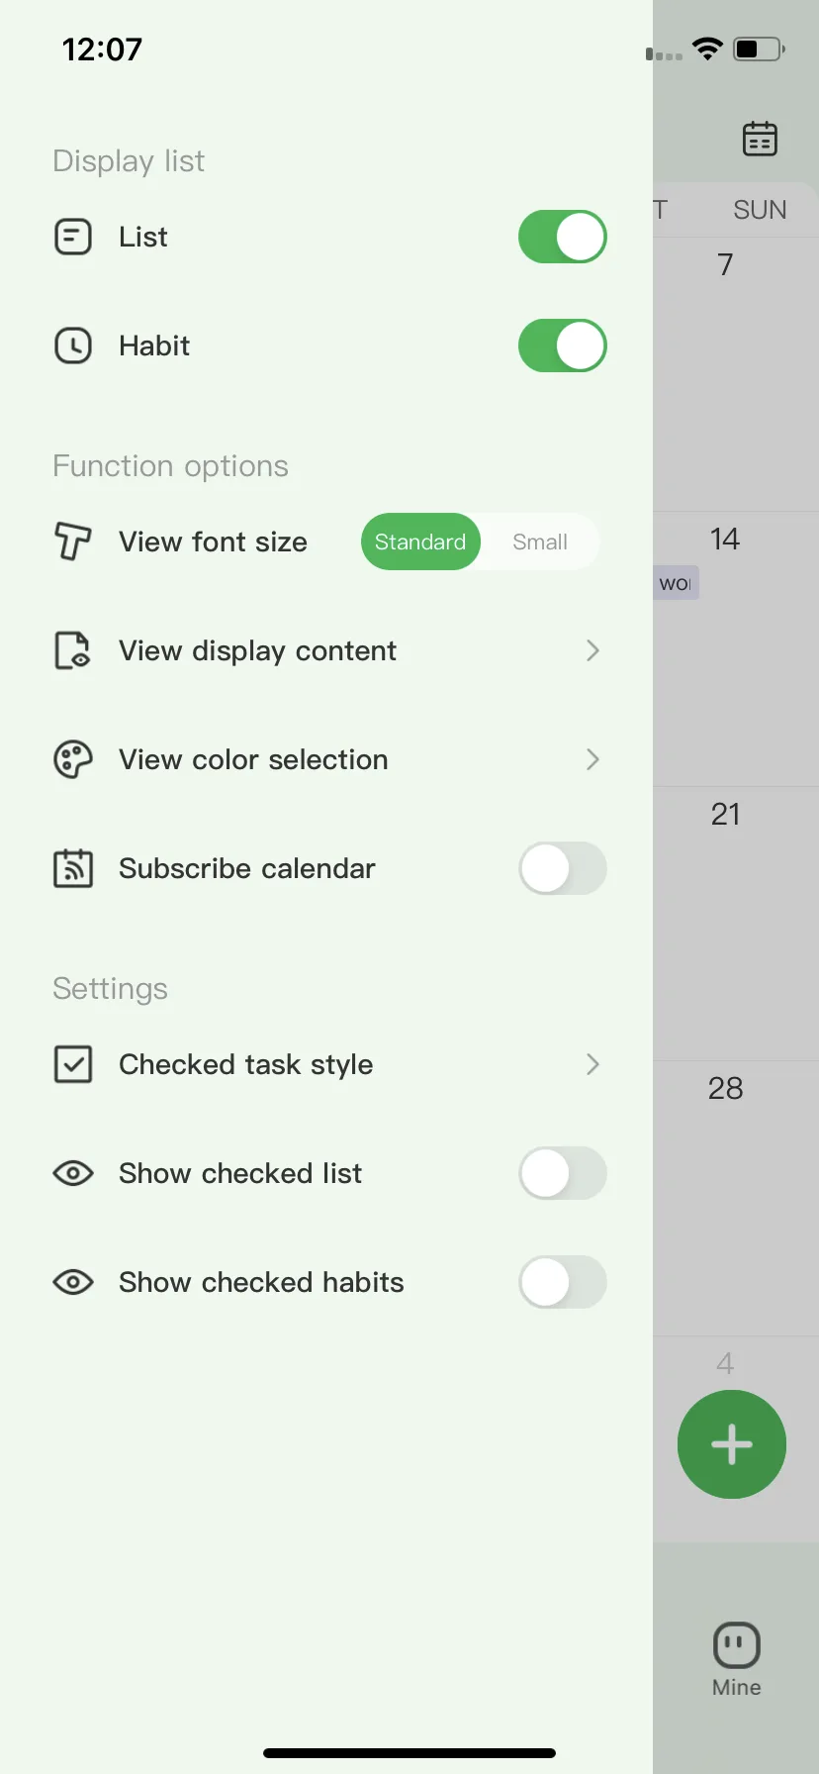This screenshot has height=1774, width=819.
Task: Tap the View font size T icon
Action: pyautogui.click(x=73, y=542)
